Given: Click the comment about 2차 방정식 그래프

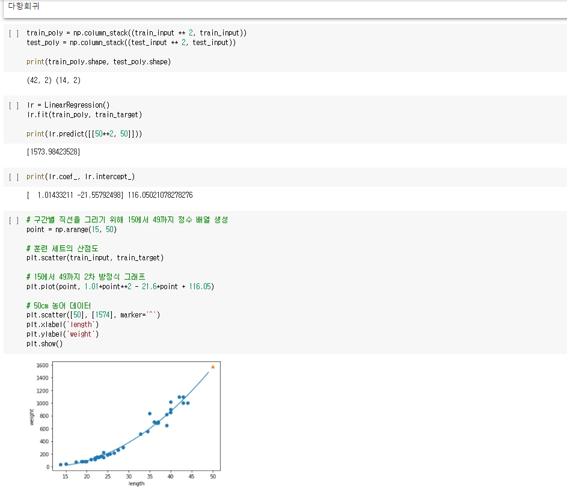Looking at the screenshot, I should [86, 277].
